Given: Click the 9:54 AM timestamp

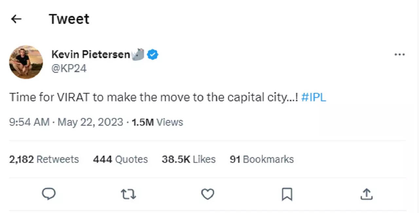Looking at the screenshot, I should [29, 122].
